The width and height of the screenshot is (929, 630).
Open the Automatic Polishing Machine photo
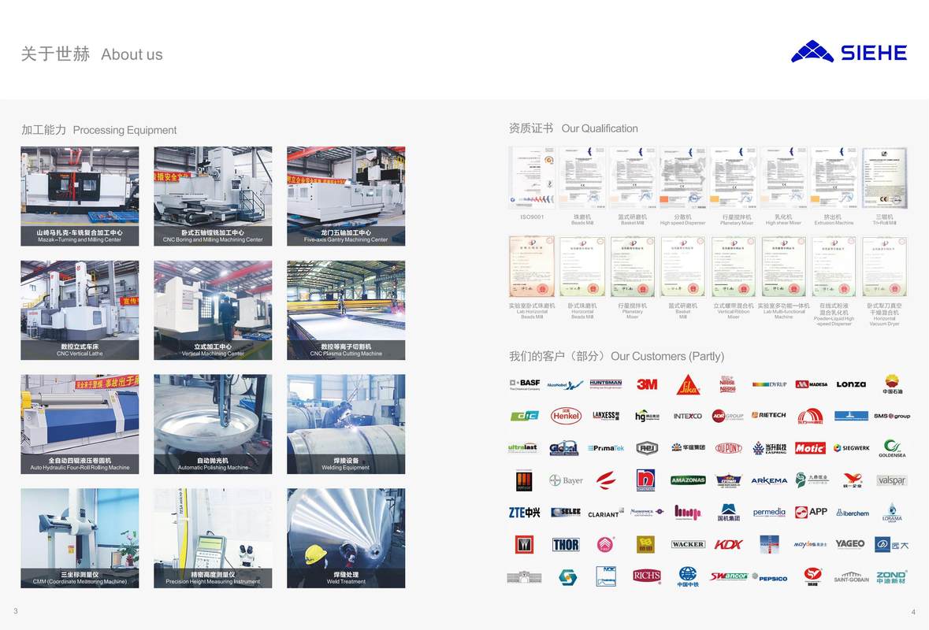(x=213, y=424)
